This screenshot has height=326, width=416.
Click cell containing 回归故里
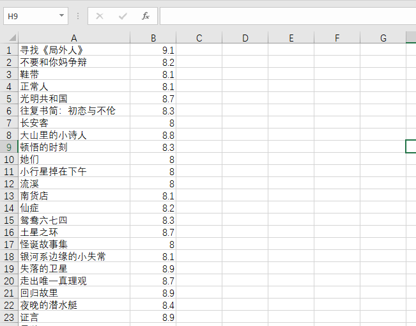(x=74, y=293)
